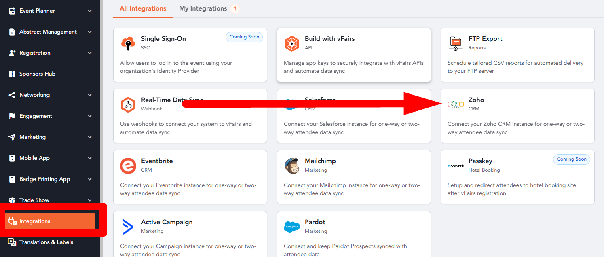Click the Zoho CRM description text
Image resolution: width=604 pixels, height=257 pixels.
click(x=516, y=128)
